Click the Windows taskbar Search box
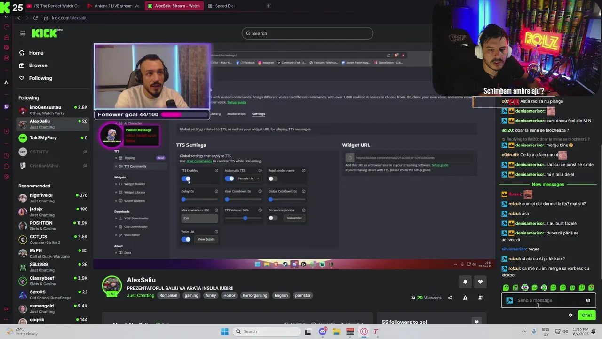Screen dimensions: 602x339 266,331
